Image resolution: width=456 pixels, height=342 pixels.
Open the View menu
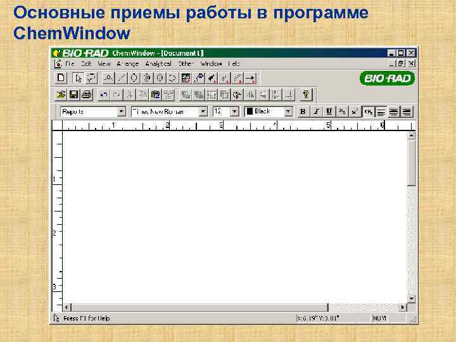[104, 63]
